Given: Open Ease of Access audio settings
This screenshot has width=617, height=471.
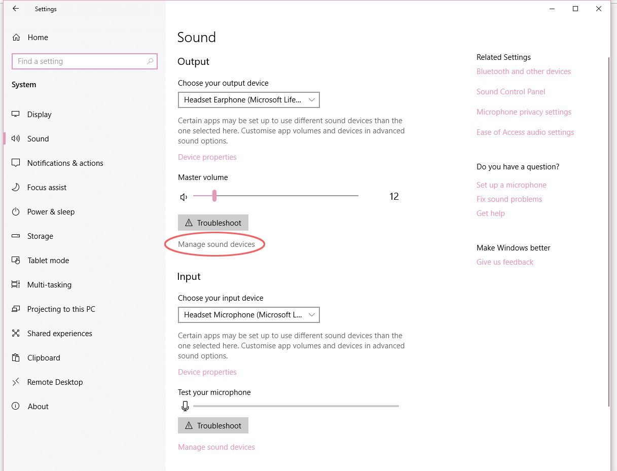Looking at the screenshot, I should point(525,132).
